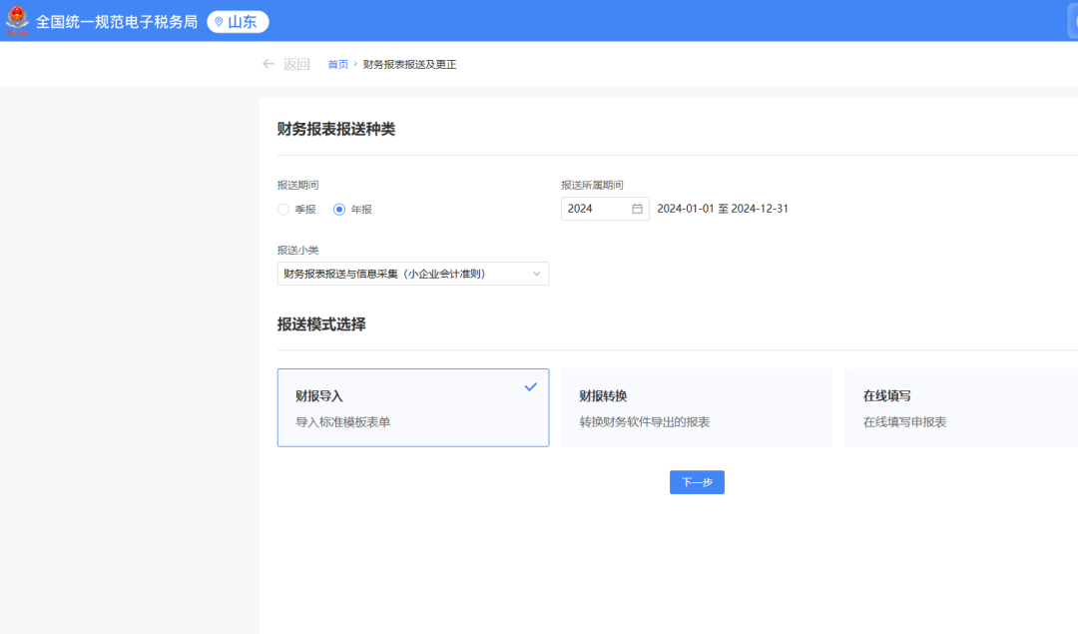Select the 在线填写 reporting mode card
1078x634 pixels.
(960, 407)
